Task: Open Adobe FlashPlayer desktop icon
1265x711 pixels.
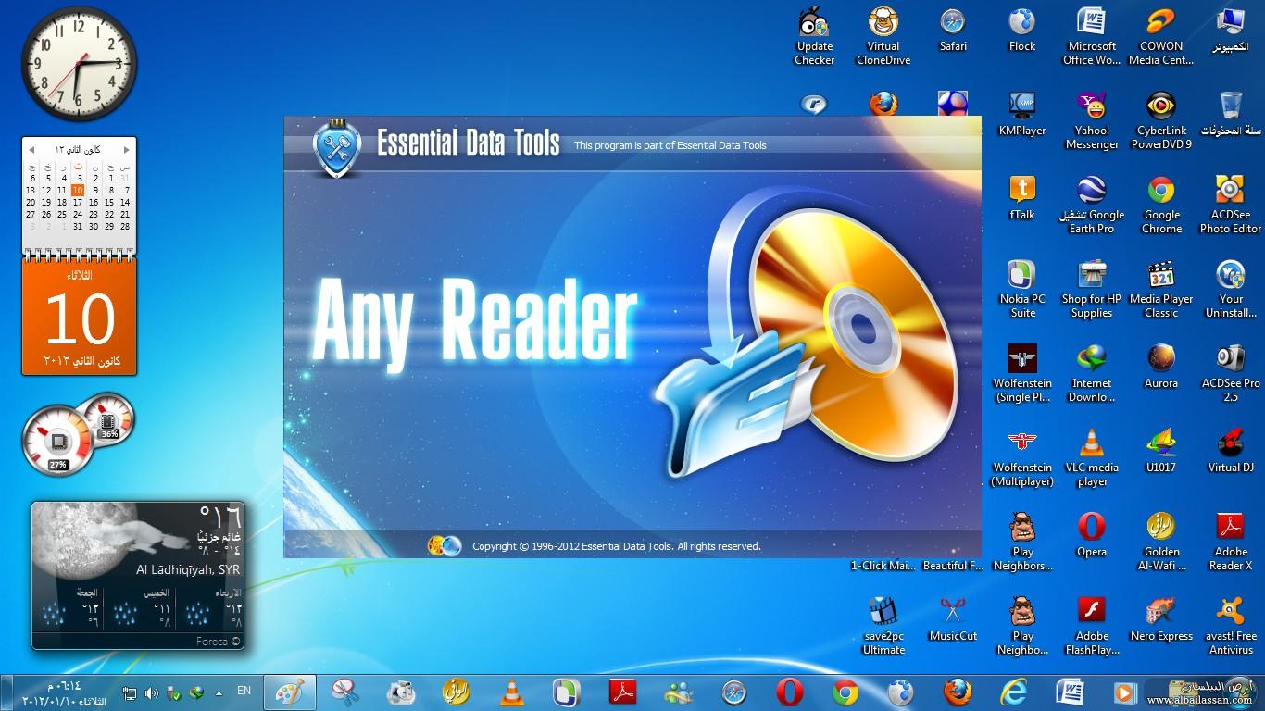Action: tap(1092, 627)
